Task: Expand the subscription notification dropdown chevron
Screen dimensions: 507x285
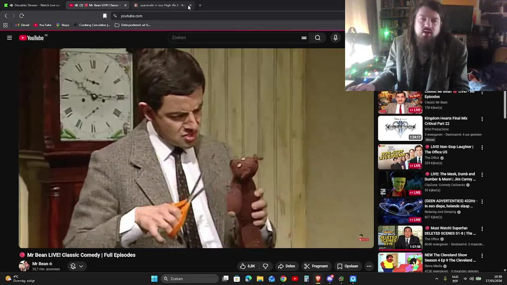Action: tap(81, 266)
